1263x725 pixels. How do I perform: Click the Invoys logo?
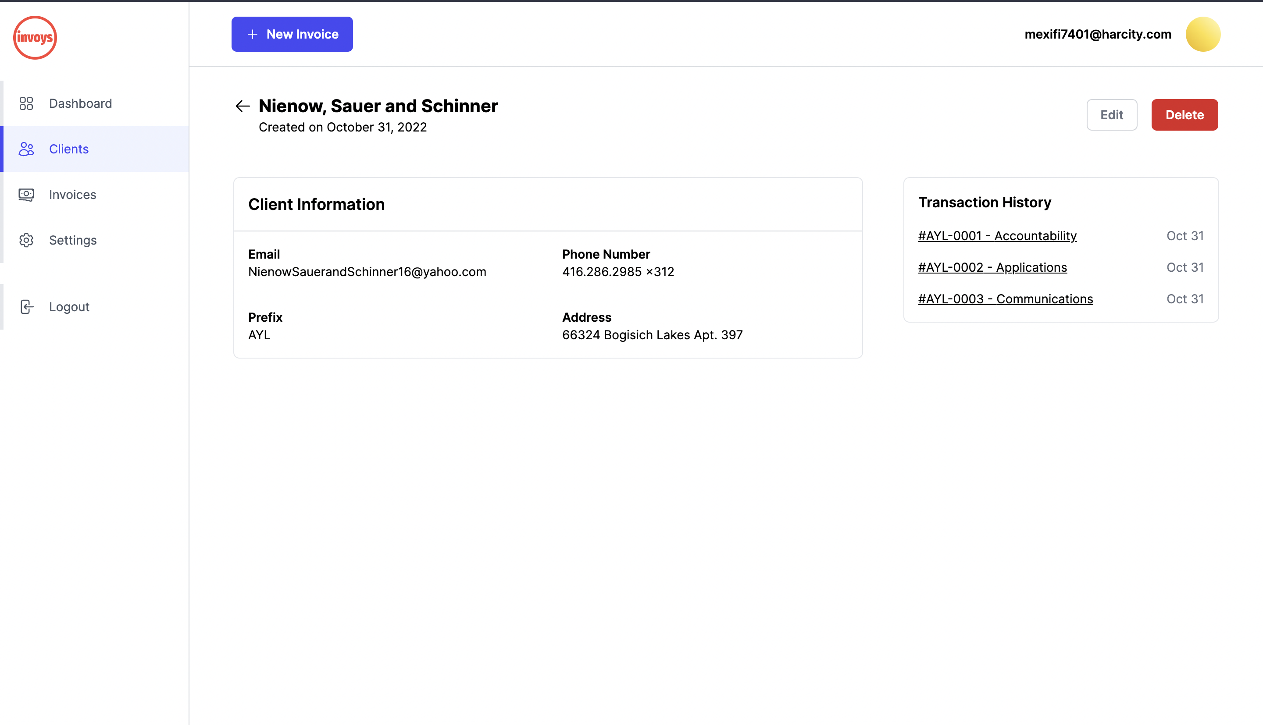point(35,37)
